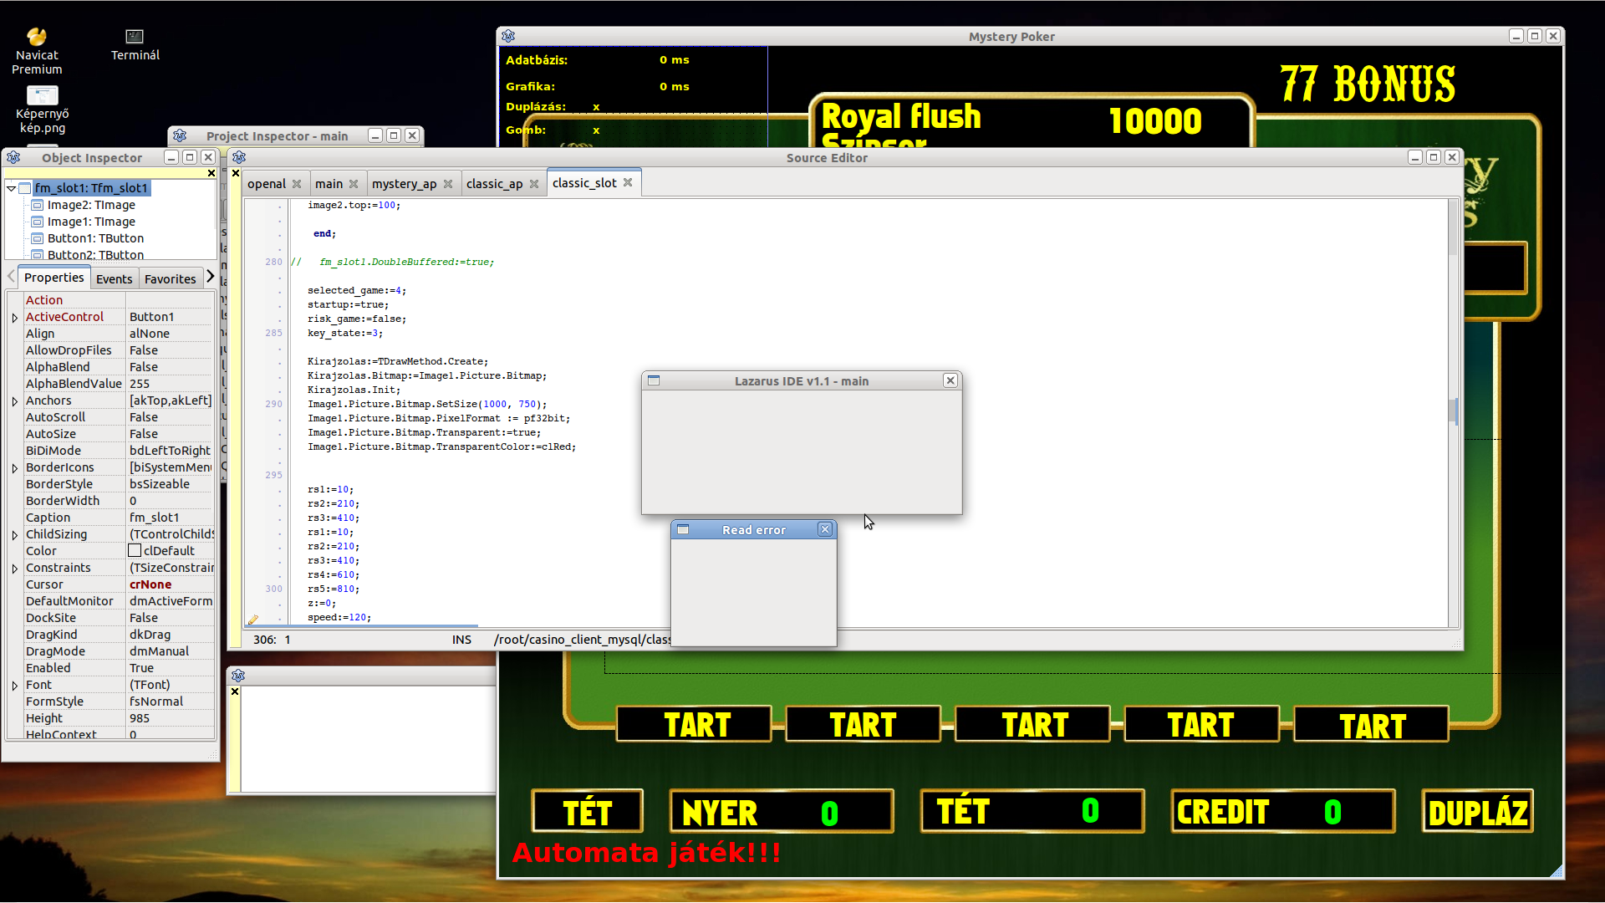Viewport: 1605px width, 903px height.
Task: Expand the Anchors property
Action: click(x=15, y=401)
